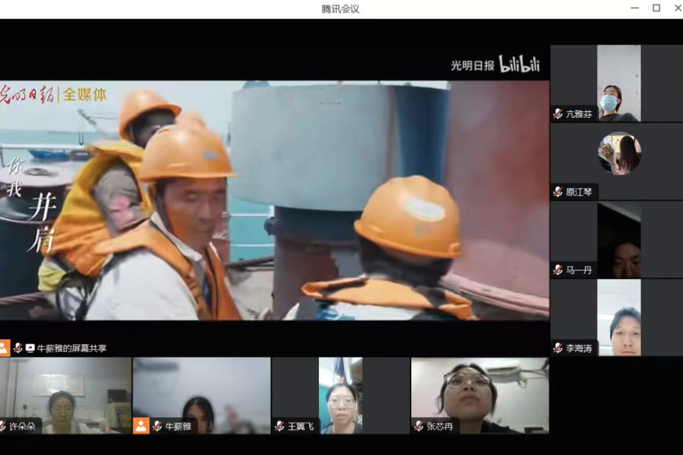Click the screen share monitor icon in label
The image size is (683, 455).
(30, 349)
